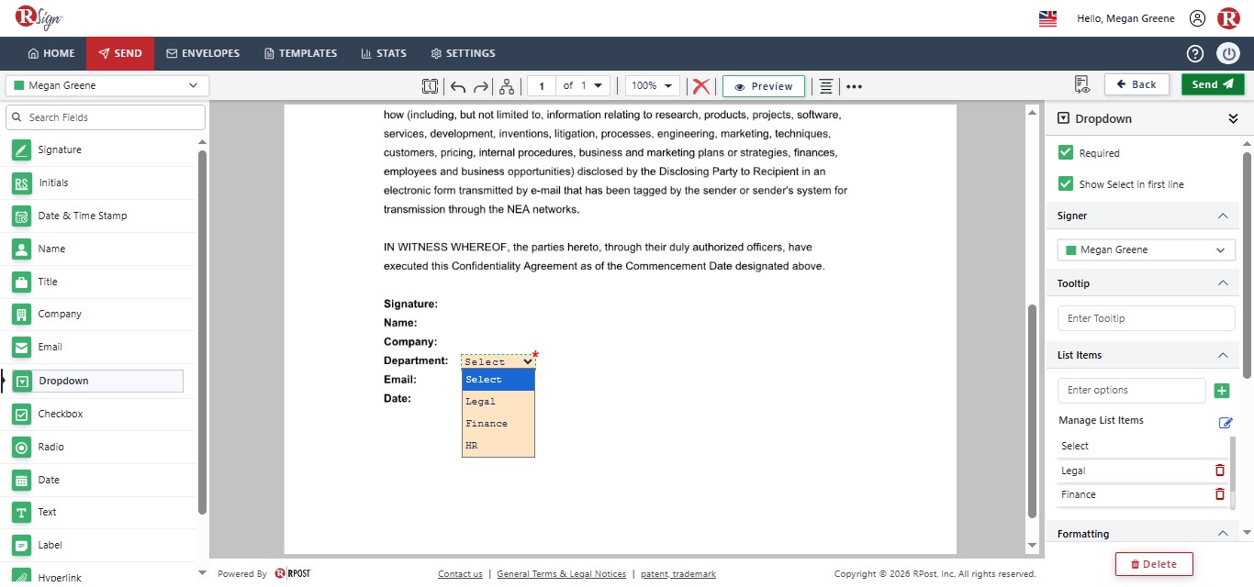Click the Enter options input field
1254x587 pixels.
tap(1132, 391)
